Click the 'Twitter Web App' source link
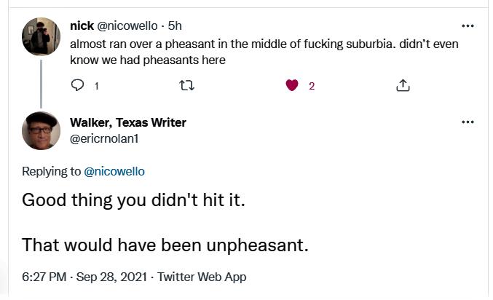 tap(202, 277)
